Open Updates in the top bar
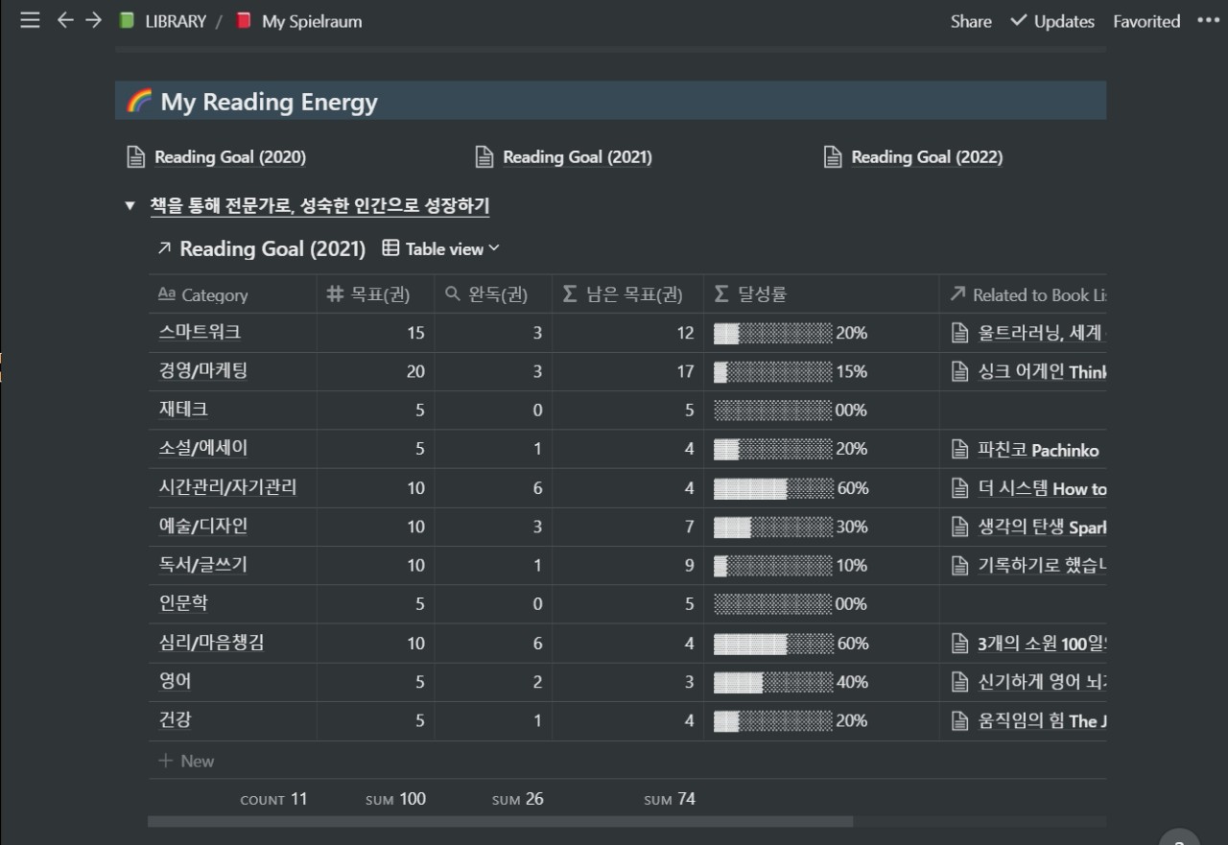 click(x=1052, y=21)
